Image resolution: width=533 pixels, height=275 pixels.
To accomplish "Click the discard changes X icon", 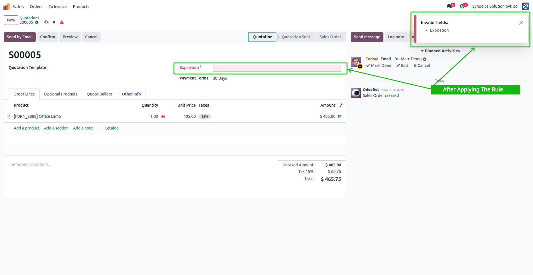I will (54, 22).
